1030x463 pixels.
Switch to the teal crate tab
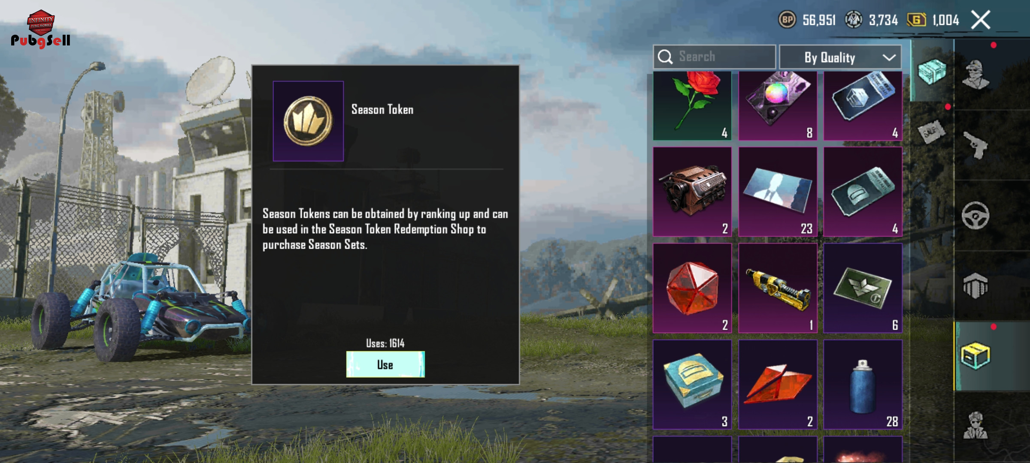pos(932,71)
